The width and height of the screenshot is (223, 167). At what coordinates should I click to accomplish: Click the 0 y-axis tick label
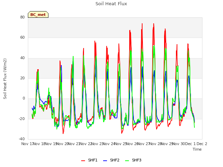24,98
